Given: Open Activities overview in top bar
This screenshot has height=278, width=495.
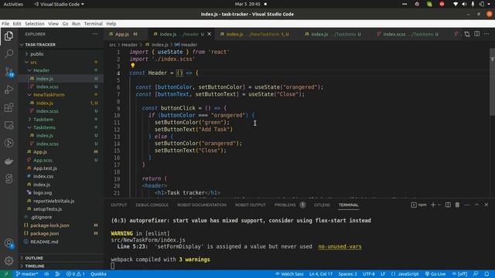Looking at the screenshot, I should 13,4.
